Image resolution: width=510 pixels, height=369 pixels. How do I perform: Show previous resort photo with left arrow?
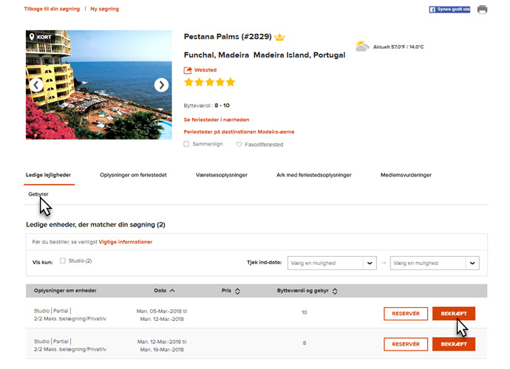tap(36, 85)
